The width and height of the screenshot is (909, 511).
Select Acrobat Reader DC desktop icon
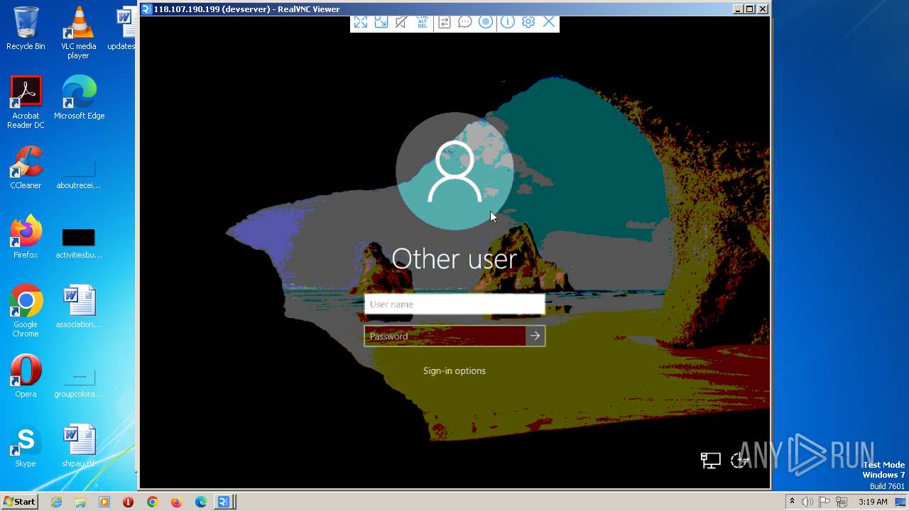click(x=26, y=102)
